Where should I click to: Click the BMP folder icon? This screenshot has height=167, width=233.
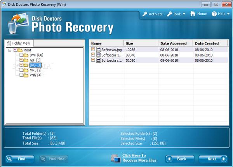click(x=26, y=55)
